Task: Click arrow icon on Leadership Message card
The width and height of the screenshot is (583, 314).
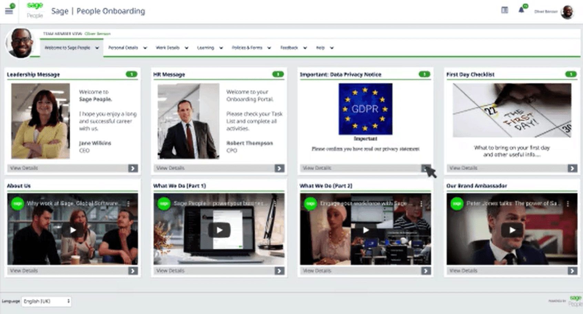Action: pos(133,168)
